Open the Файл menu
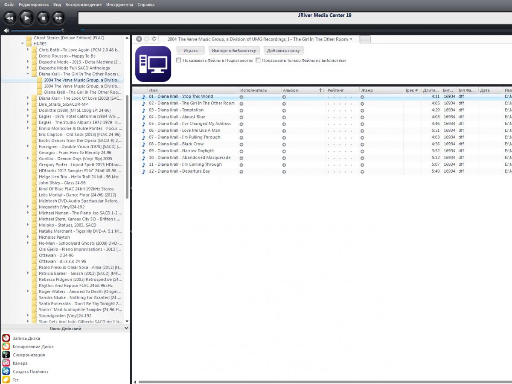This screenshot has height=384, width=512. click(x=9, y=4)
